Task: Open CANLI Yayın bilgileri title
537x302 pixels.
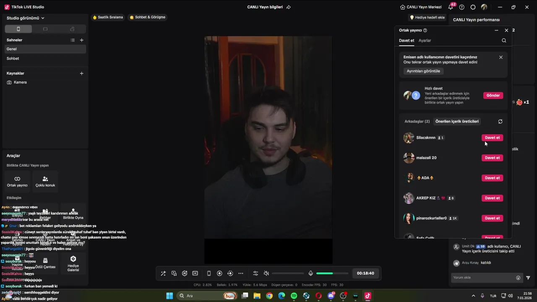Action: [x=265, y=7]
